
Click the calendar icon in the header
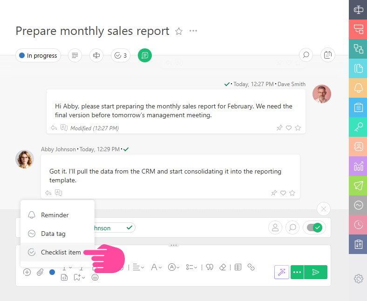(x=328, y=55)
